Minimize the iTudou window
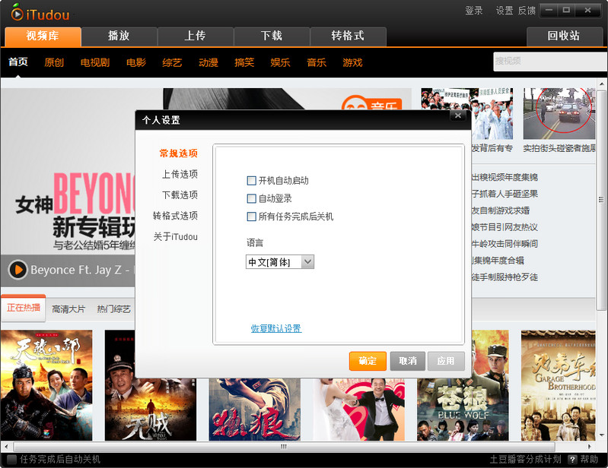Screen dimensions: 608x468 click(x=549, y=11)
